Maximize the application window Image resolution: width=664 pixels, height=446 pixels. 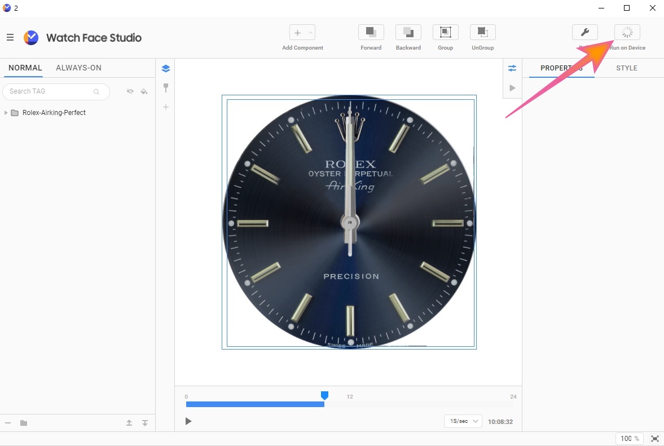pyautogui.click(x=627, y=8)
